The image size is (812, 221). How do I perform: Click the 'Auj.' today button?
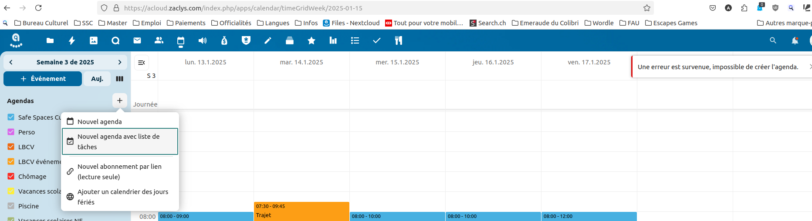tap(97, 79)
